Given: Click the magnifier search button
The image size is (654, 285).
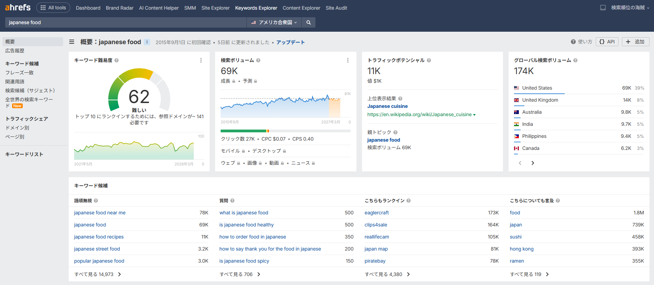Looking at the screenshot, I should [x=308, y=22].
